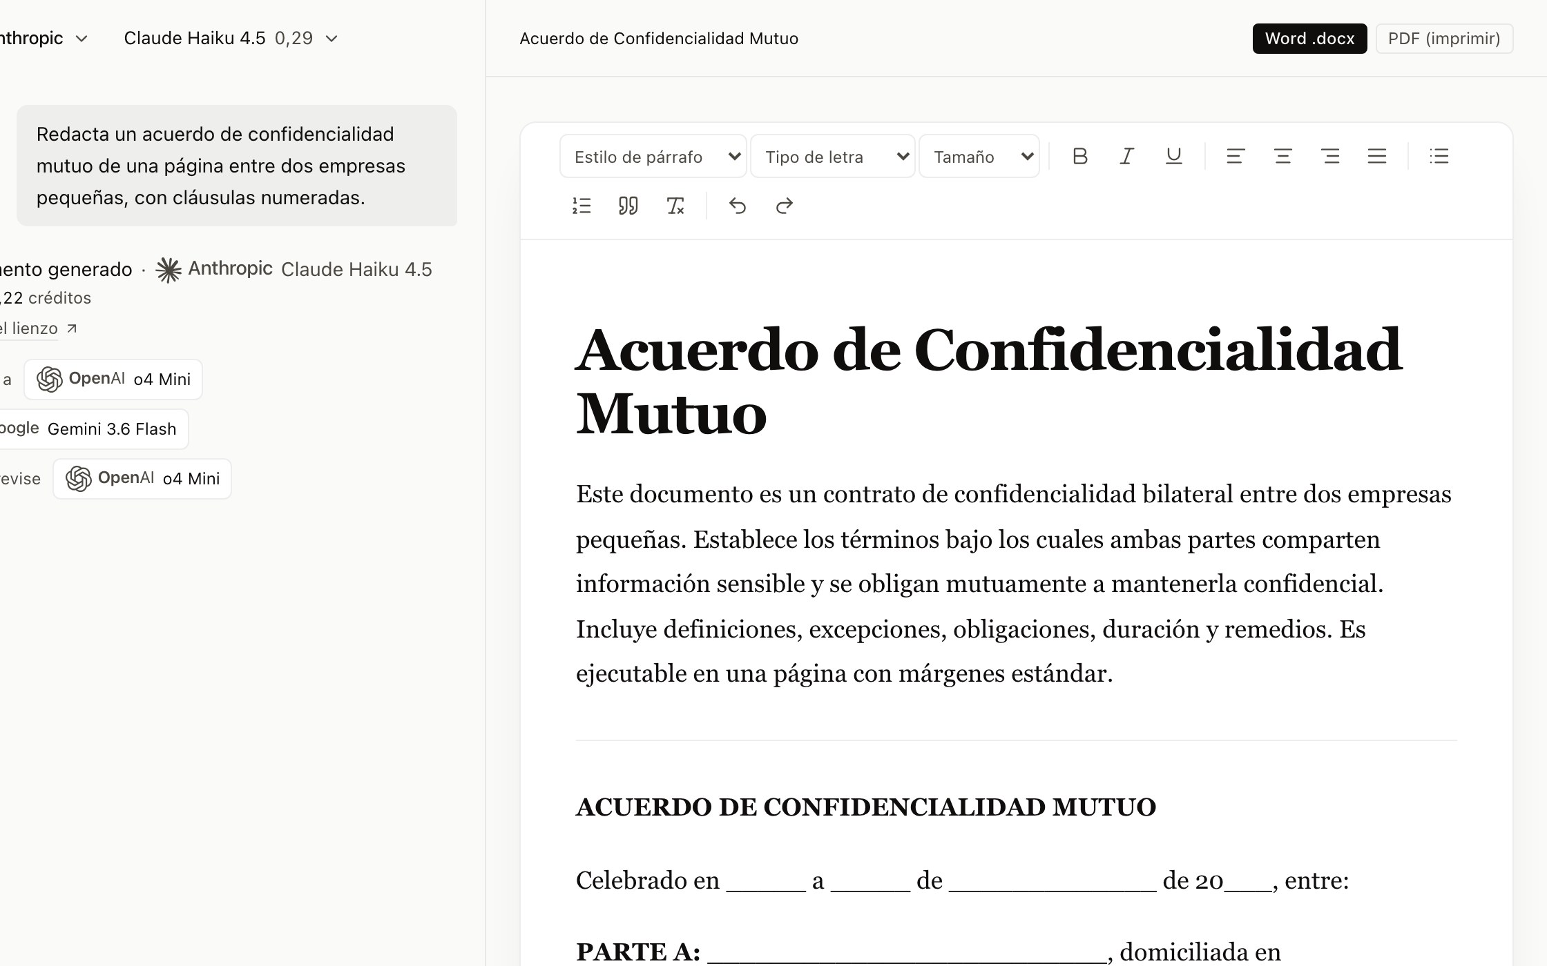Toggle underline formatting
The image size is (1547, 966).
tap(1174, 157)
